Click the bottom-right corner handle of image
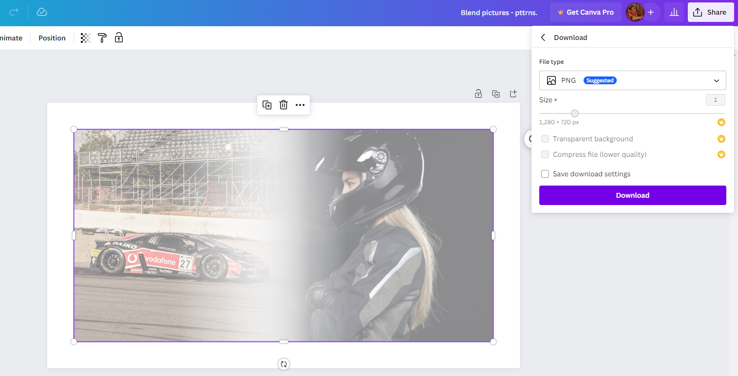This screenshot has width=738, height=376. click(x=493, y=341)
